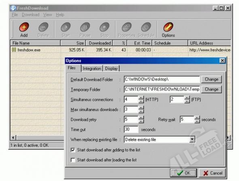Click the Stop toolbar icon

tap(105, 27)
